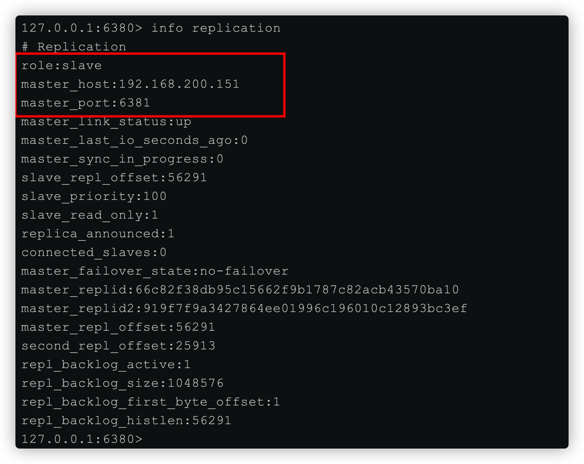The height and width of the screenshot is (464, 584).
Task: Click the 'replica_announced:1' line
Action: pyautogui.click(x=98, y=234)
